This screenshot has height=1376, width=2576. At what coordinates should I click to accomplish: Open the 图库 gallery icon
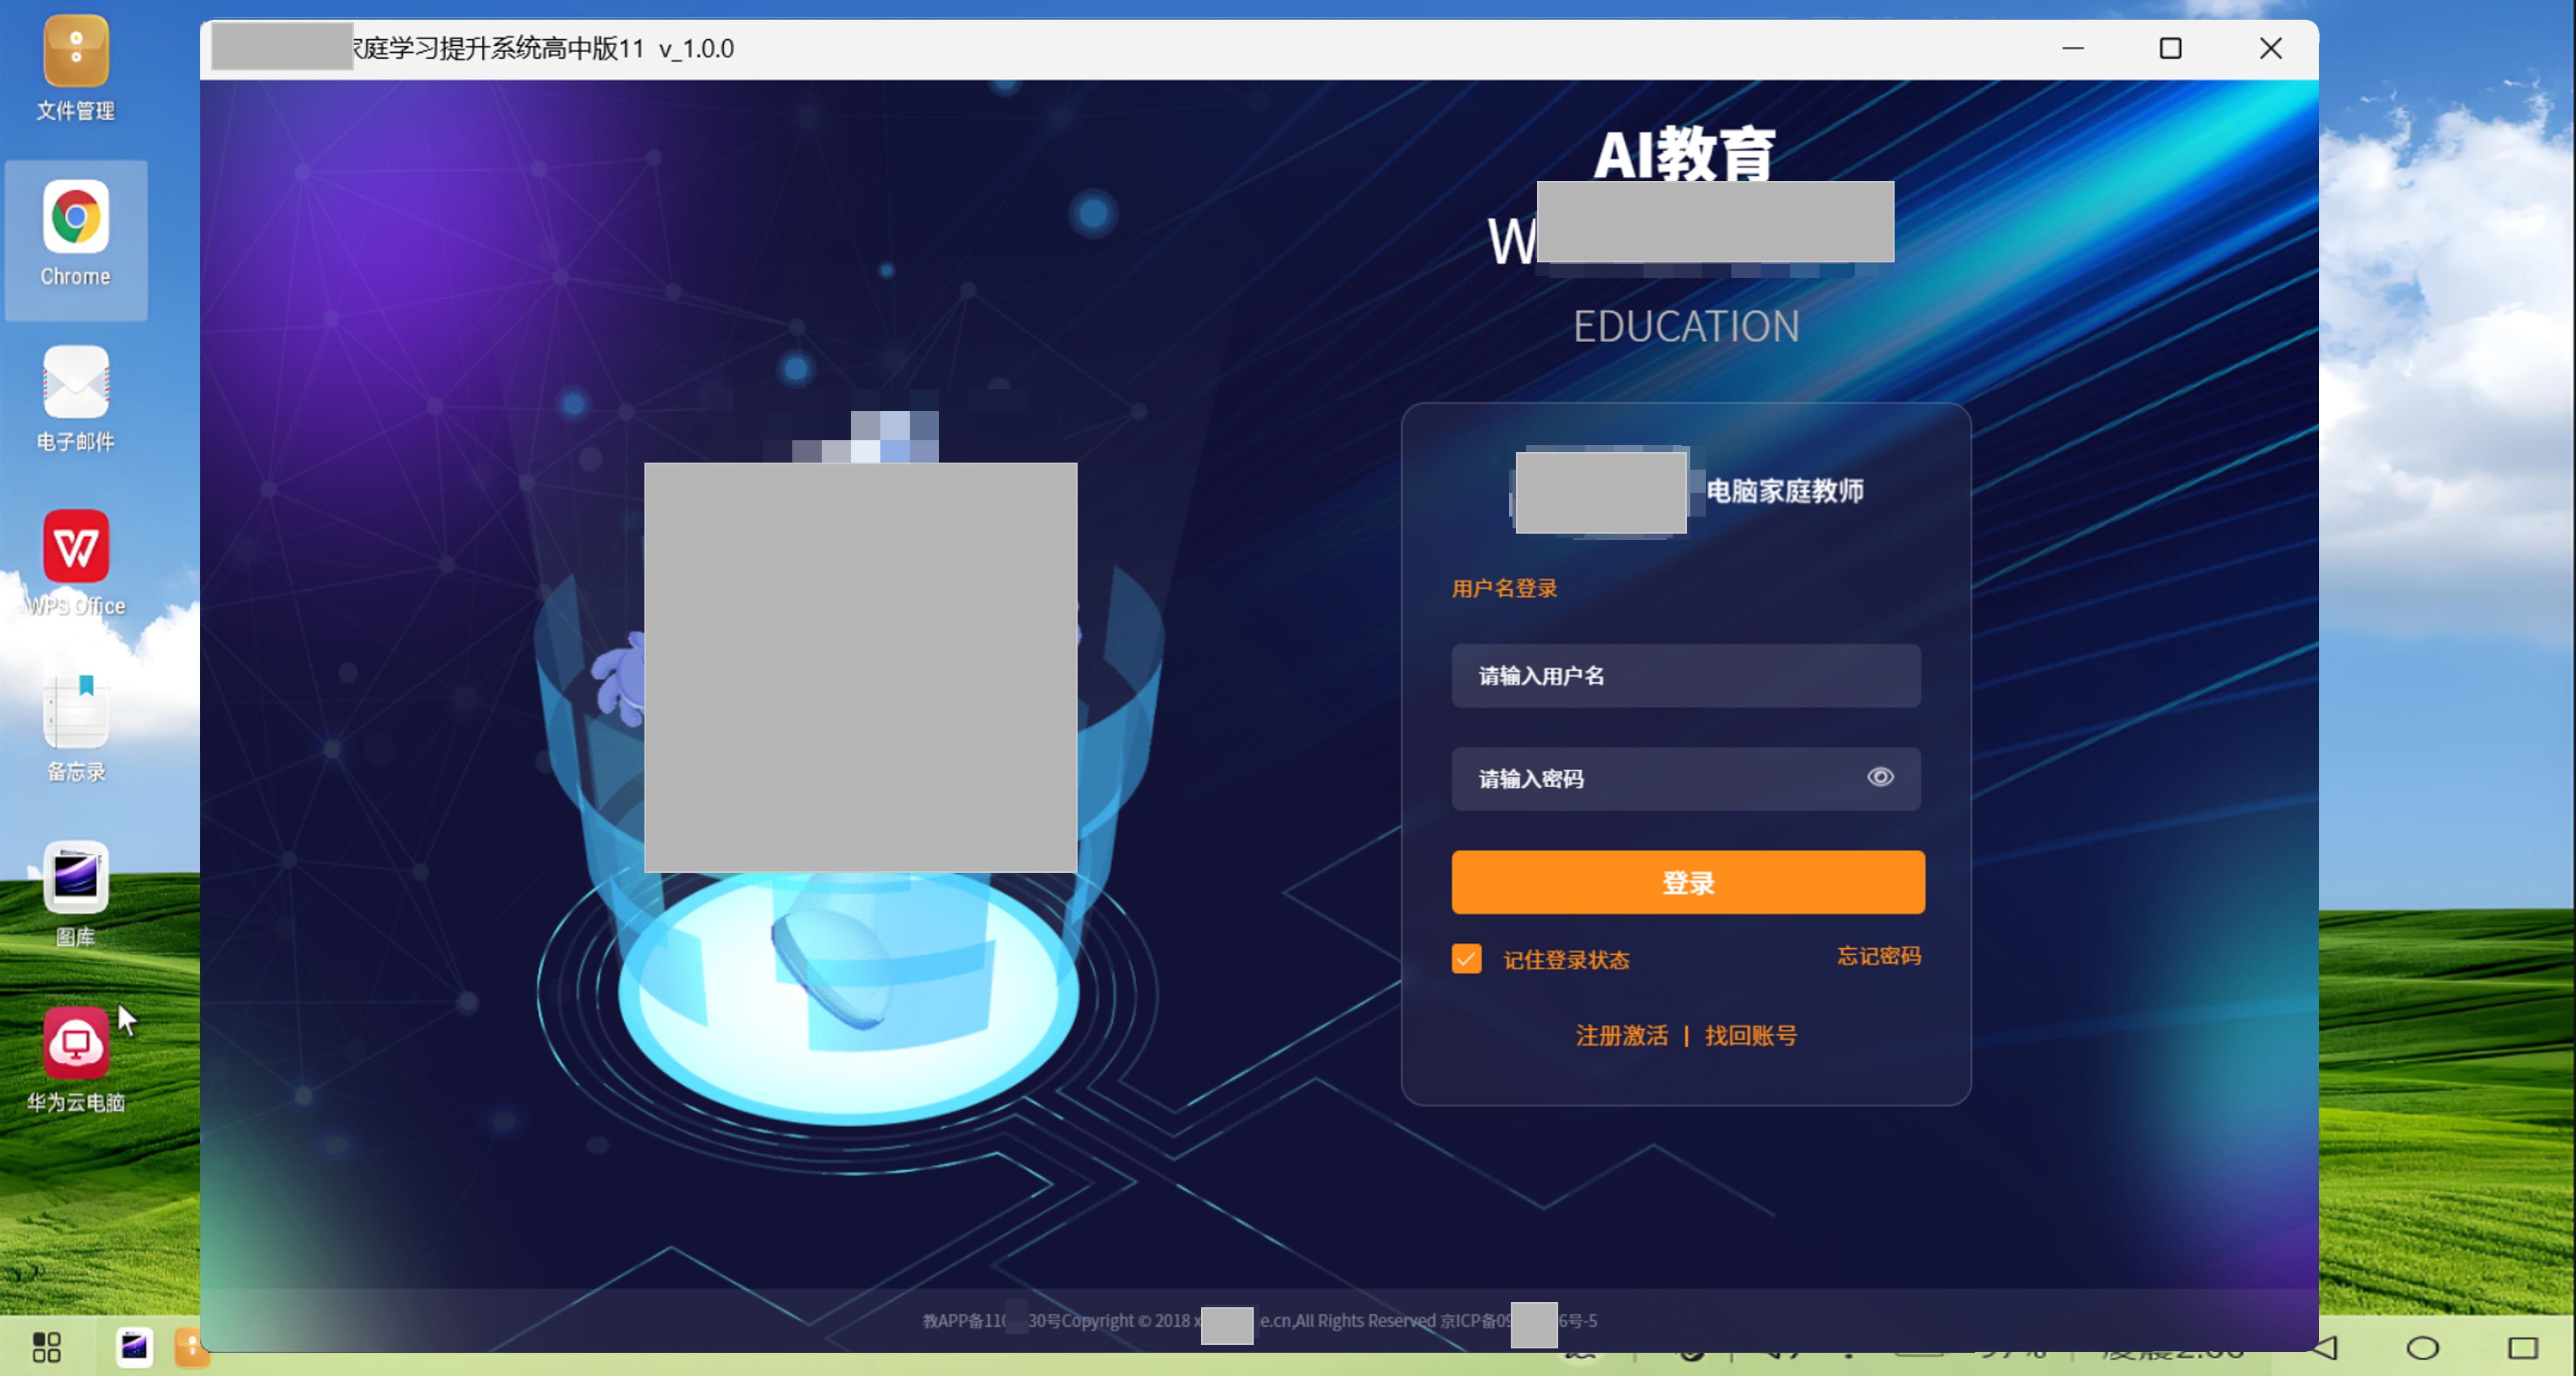pyautogui.click(x=76, y=877)
